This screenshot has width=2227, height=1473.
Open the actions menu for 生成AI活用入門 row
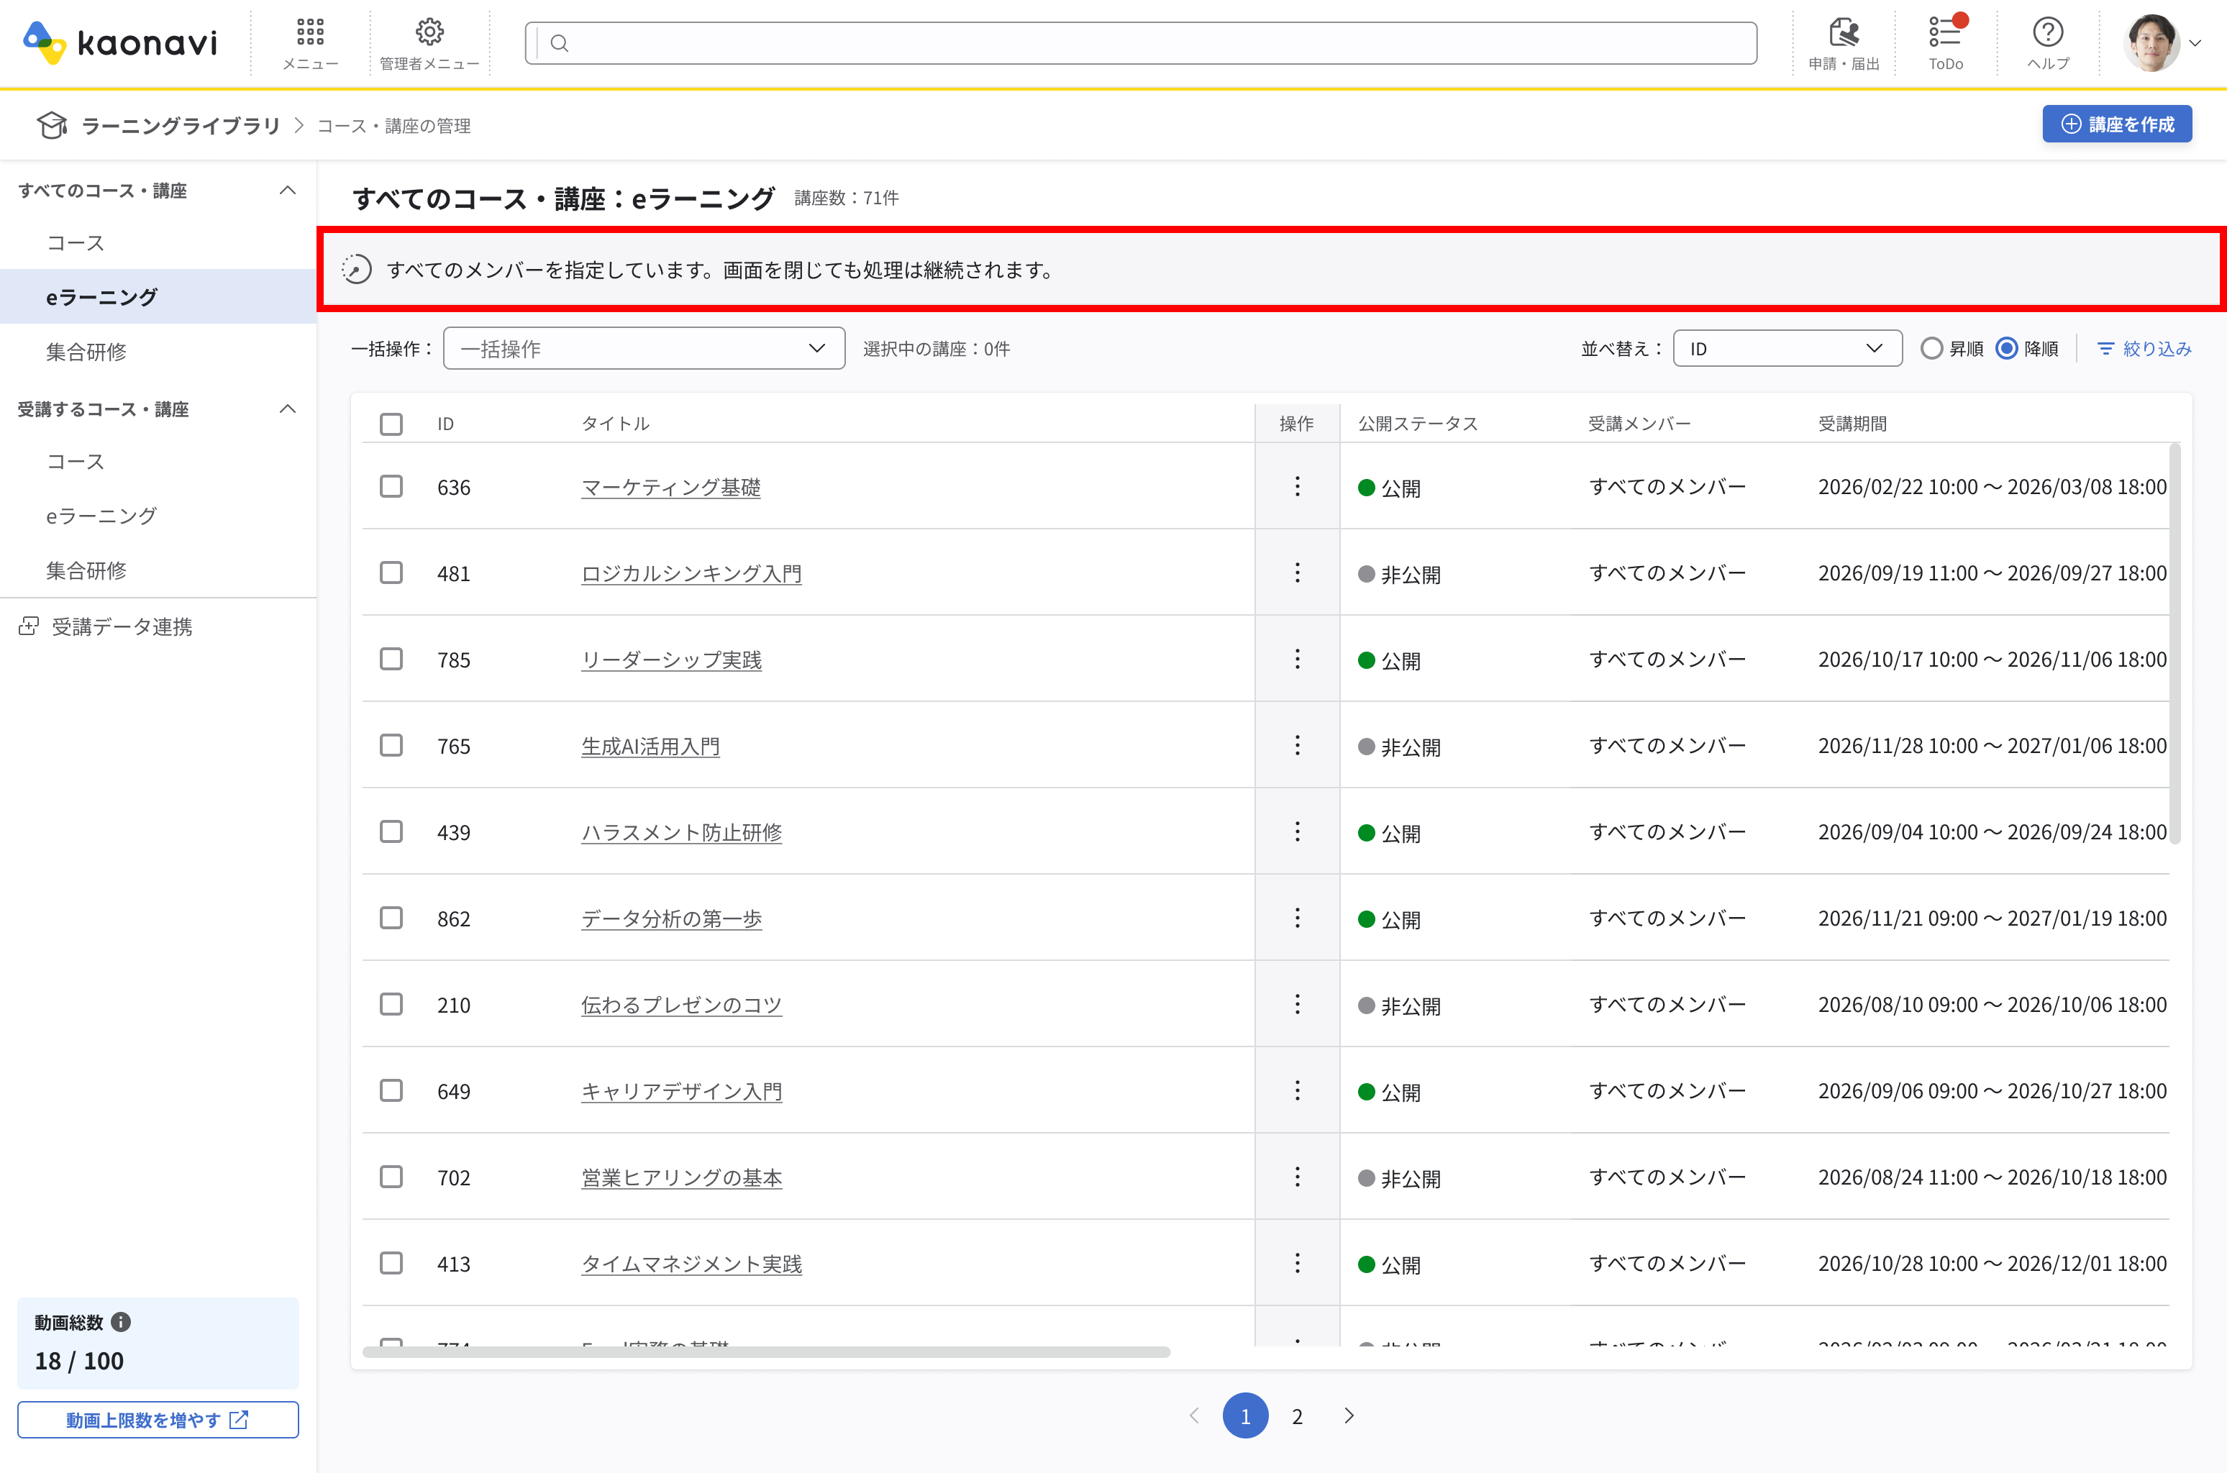[x=1297, y=746]
